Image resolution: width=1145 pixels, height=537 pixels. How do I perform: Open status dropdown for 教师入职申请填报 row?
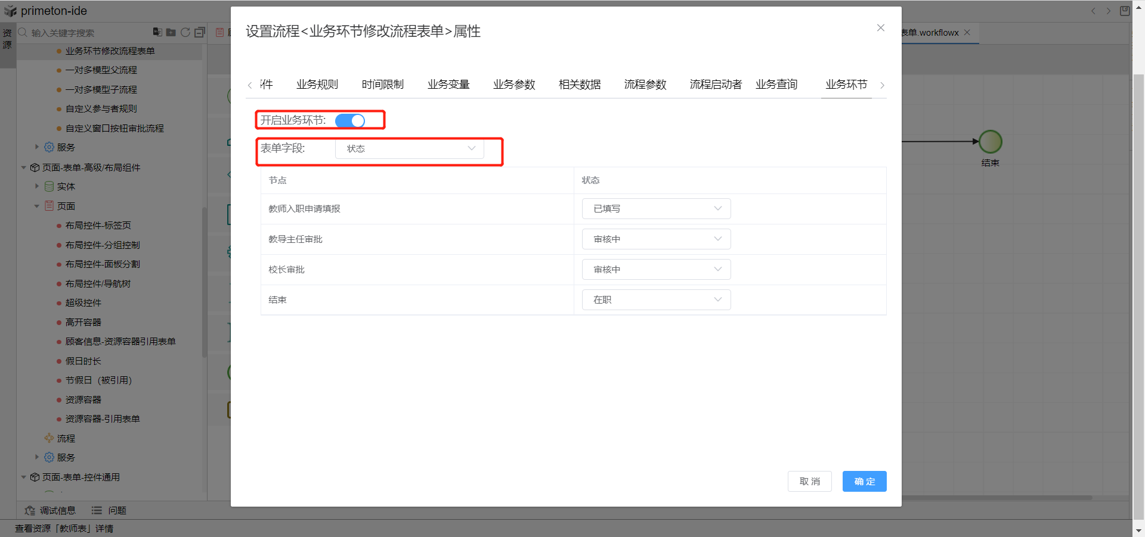coord(656,209)
